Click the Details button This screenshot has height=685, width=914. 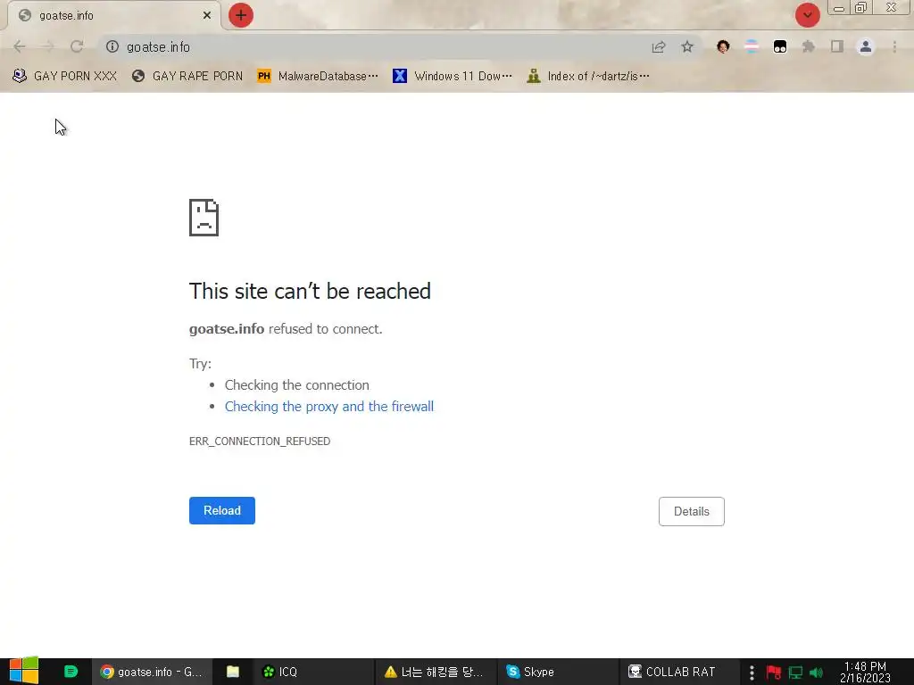tap(692, 511)
